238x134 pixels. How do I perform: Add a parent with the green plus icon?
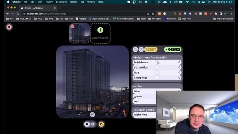[x=100, y=30]
